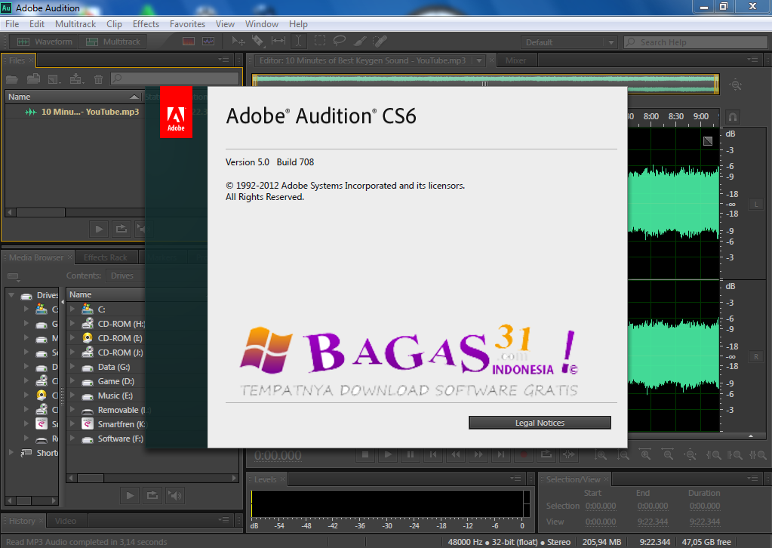Image resolution: width=772 pixels, height=548 pixels.
Task: Toggle Skip Selection in the transport
Action: click(569, 454)
